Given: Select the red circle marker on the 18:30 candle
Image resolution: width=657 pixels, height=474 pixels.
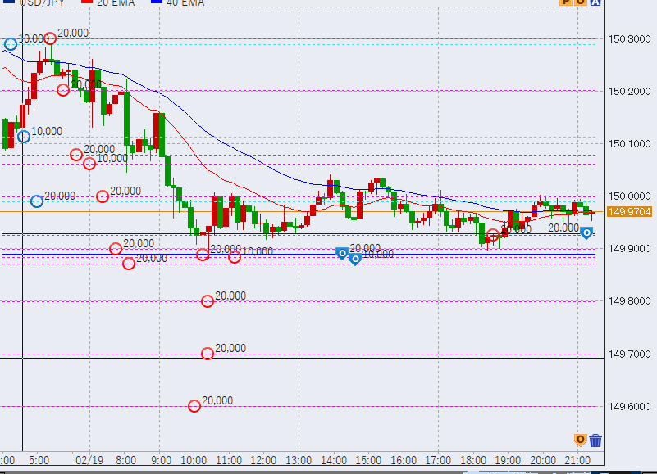Looking at the screenshot, I should [x=493, y=235].
